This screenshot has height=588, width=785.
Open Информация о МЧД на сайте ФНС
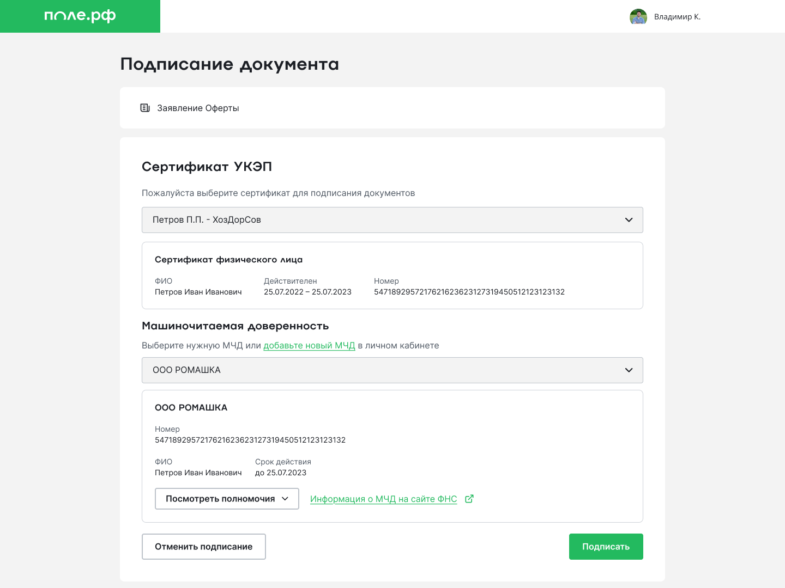point(383,499)
